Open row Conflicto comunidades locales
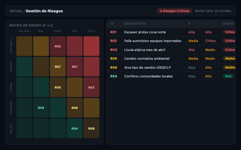The width and height of the screenshot is (241, 150). coord(171,76)
